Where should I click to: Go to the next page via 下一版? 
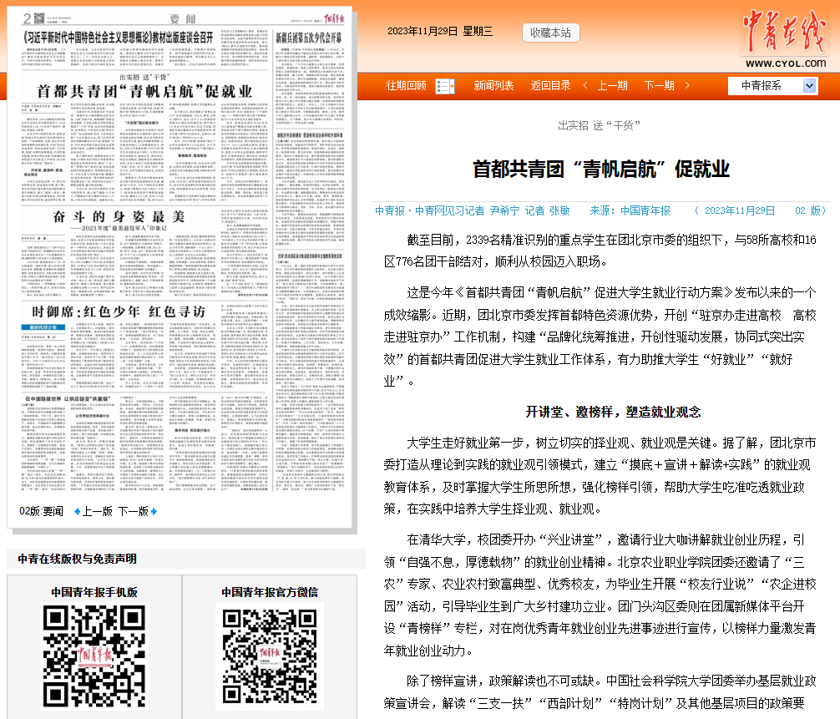pos(132,511)
